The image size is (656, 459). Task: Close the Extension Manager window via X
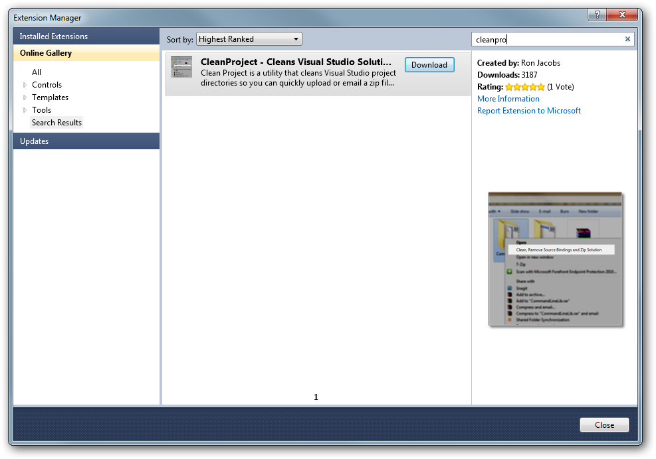[623, 15]
